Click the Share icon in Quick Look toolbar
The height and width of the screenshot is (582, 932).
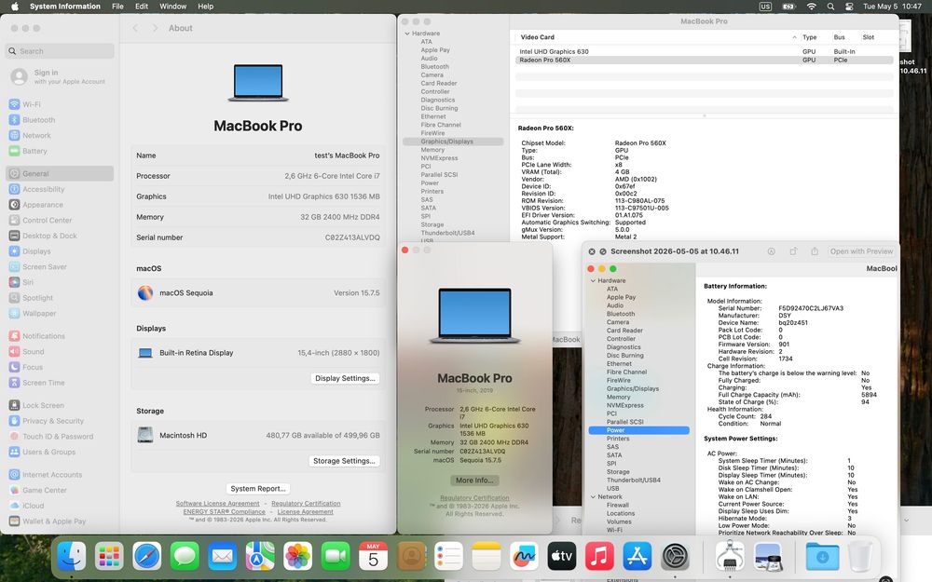(815, 251)
